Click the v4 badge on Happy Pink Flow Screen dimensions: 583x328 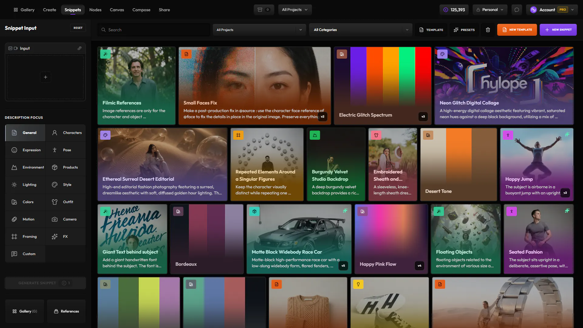pos(419,266)
